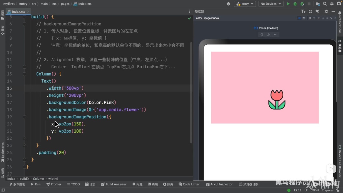Go back using the previewer back arrow
Viewport: 343px width, 193px height.
tap(261, 35)
